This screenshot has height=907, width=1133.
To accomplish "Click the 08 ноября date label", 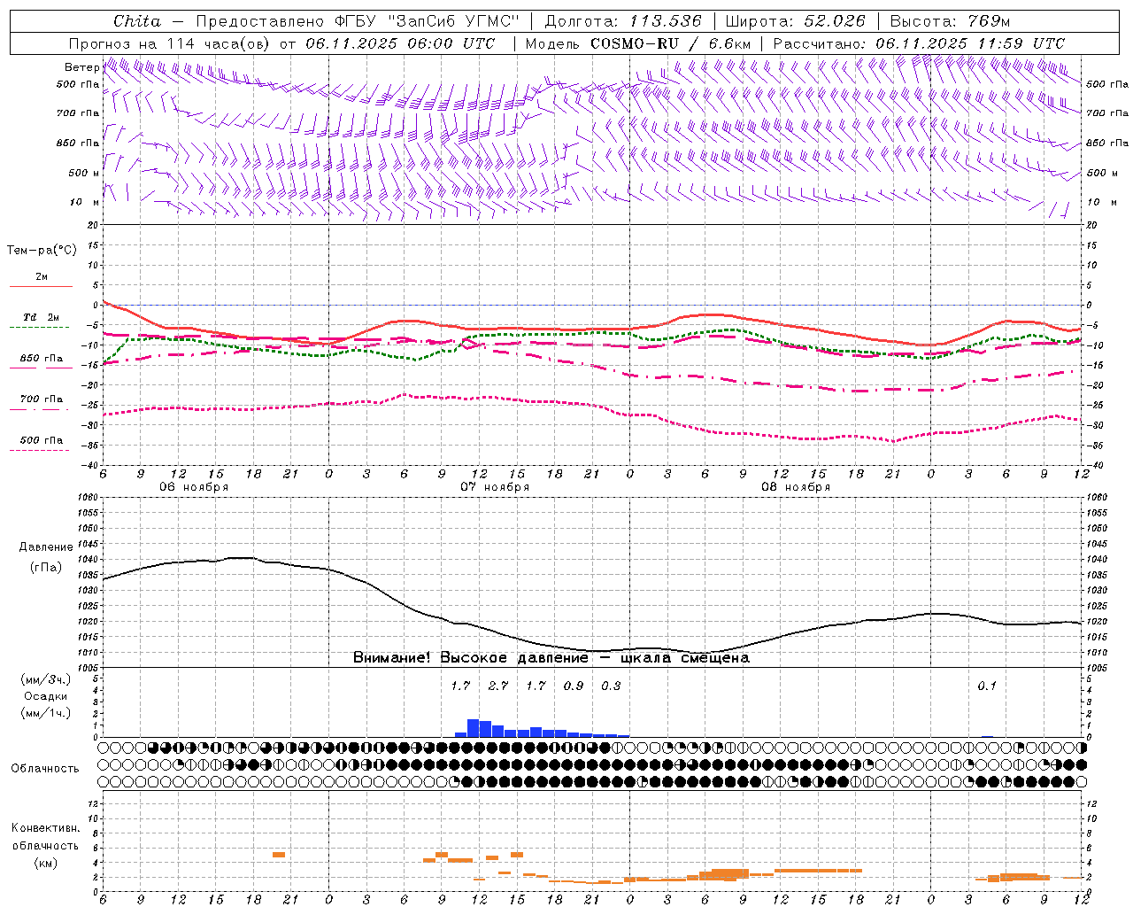I will [796, 487].
